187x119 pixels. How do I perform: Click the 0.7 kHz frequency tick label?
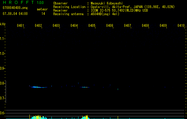[2, 98]
